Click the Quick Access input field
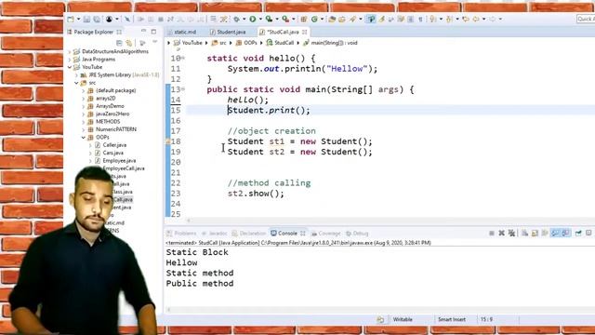Screen dimensions: 595x335 [x=585, y=19]
